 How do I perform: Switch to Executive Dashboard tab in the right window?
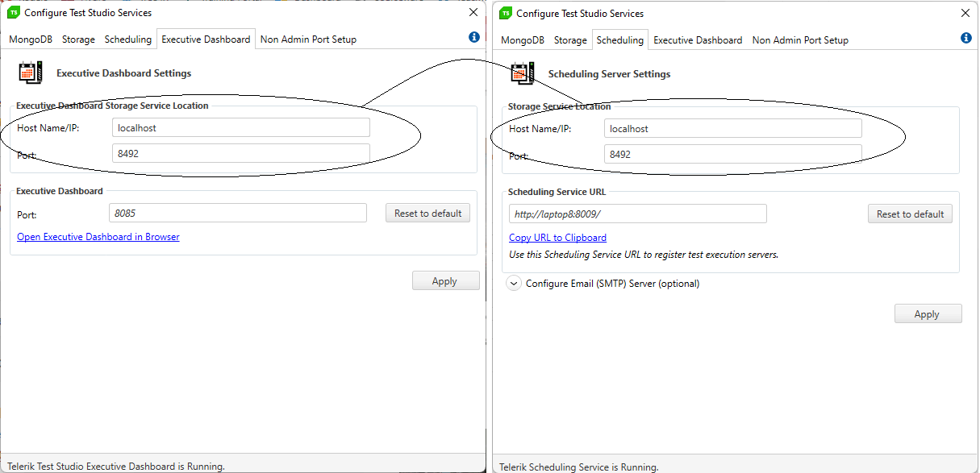click(x=698, y=40)
